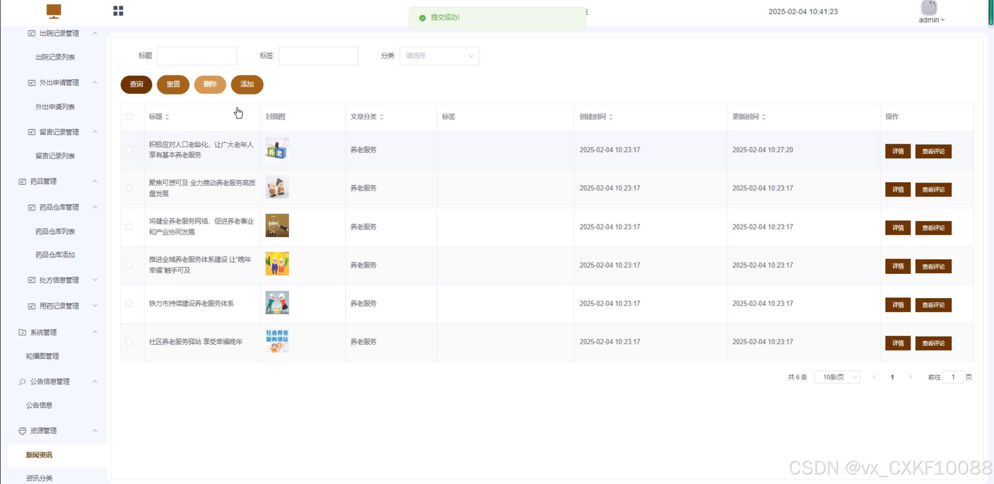Click the admin avatar icon

point(929,8)
